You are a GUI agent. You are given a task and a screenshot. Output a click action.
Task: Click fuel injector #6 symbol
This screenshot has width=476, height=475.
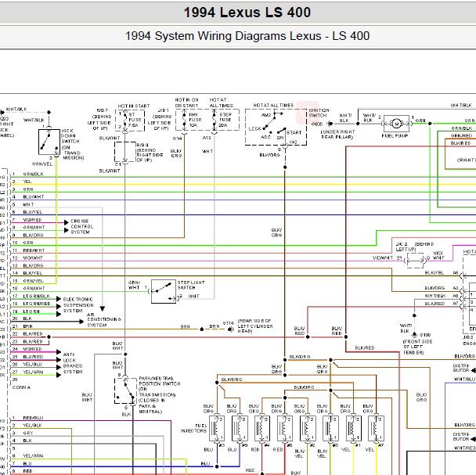point(285,429)
